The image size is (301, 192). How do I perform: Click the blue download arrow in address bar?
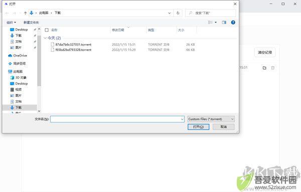(32, 13)
